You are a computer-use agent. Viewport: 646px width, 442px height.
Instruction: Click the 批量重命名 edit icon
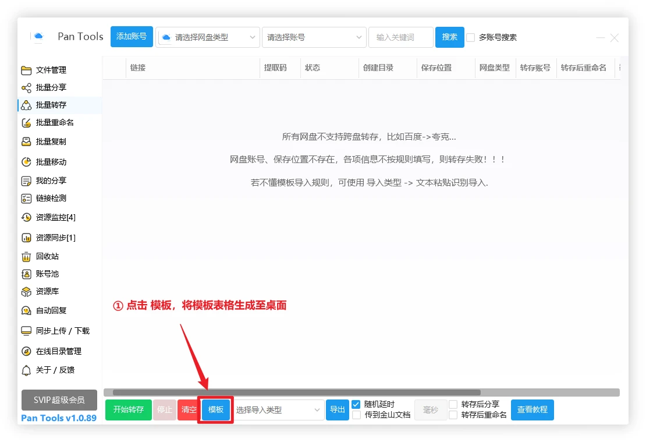click(26, 123)
